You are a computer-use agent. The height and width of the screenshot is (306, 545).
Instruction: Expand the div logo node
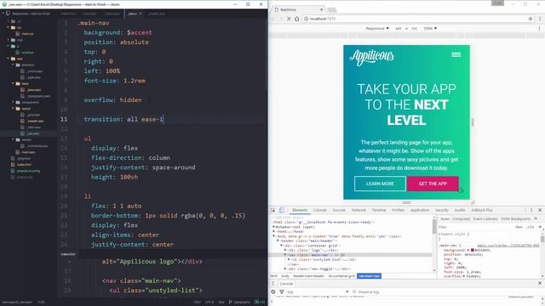[x=285, y=250]
